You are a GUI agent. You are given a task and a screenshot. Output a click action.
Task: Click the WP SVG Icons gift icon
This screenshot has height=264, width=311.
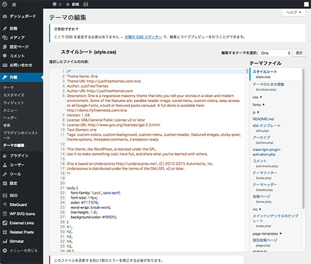point(5,214)
